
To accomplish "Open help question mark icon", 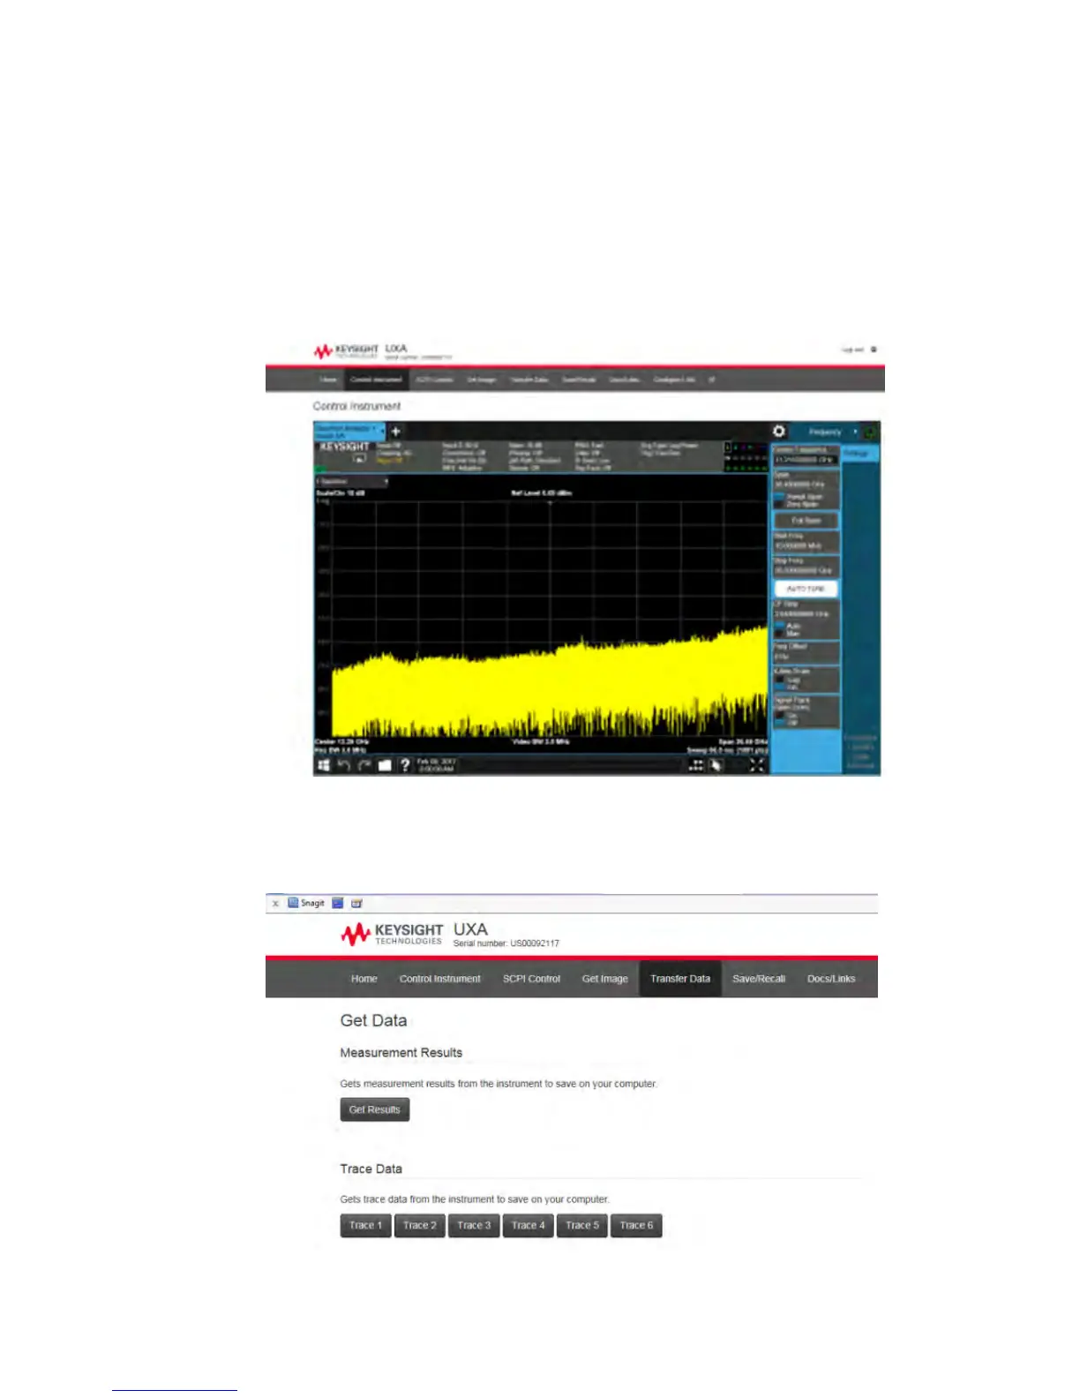I will pos(405,765).
